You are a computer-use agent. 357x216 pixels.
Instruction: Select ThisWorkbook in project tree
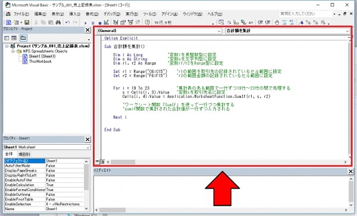40,62
